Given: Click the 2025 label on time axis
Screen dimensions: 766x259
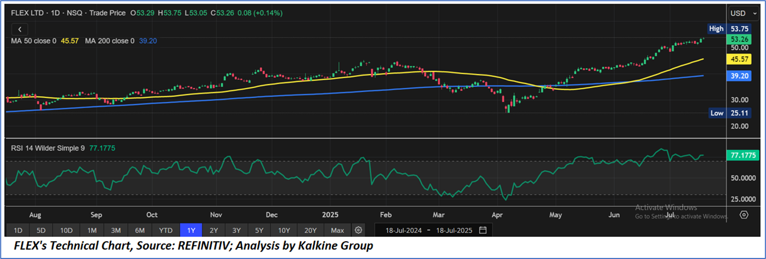Looking at the screenshot, I should tap(330, 215).
